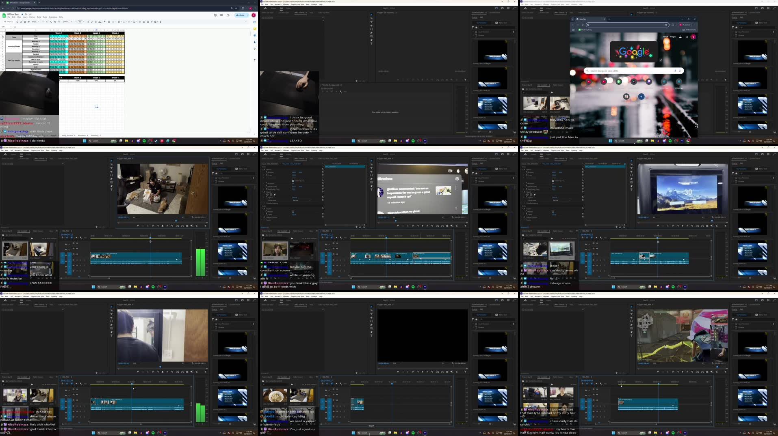778x436 pixels.
Task: Open Spotify from the taskbar in the Google Sheets screenshot
Action: [x=144, y=141]
